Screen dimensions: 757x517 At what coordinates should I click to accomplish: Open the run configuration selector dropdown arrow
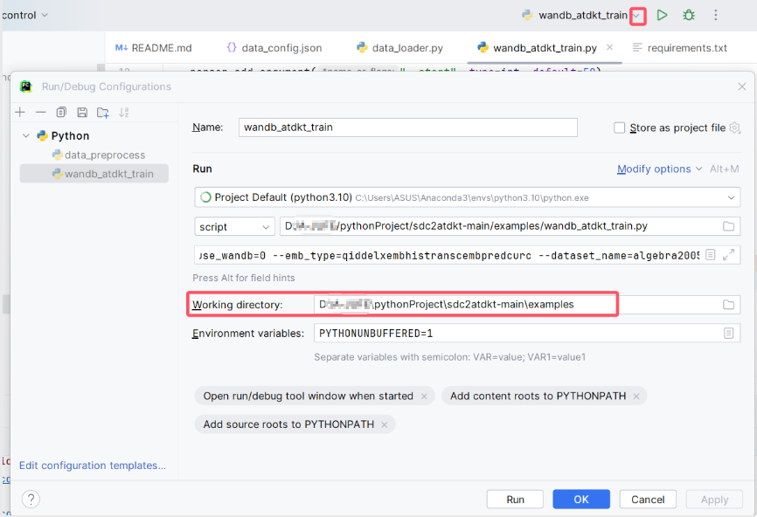tap(637, 16)
